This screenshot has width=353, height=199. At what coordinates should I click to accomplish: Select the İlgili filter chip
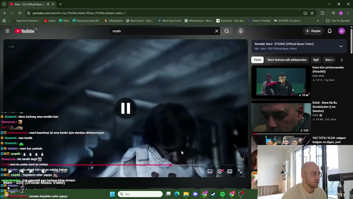(x=316, y=60)
